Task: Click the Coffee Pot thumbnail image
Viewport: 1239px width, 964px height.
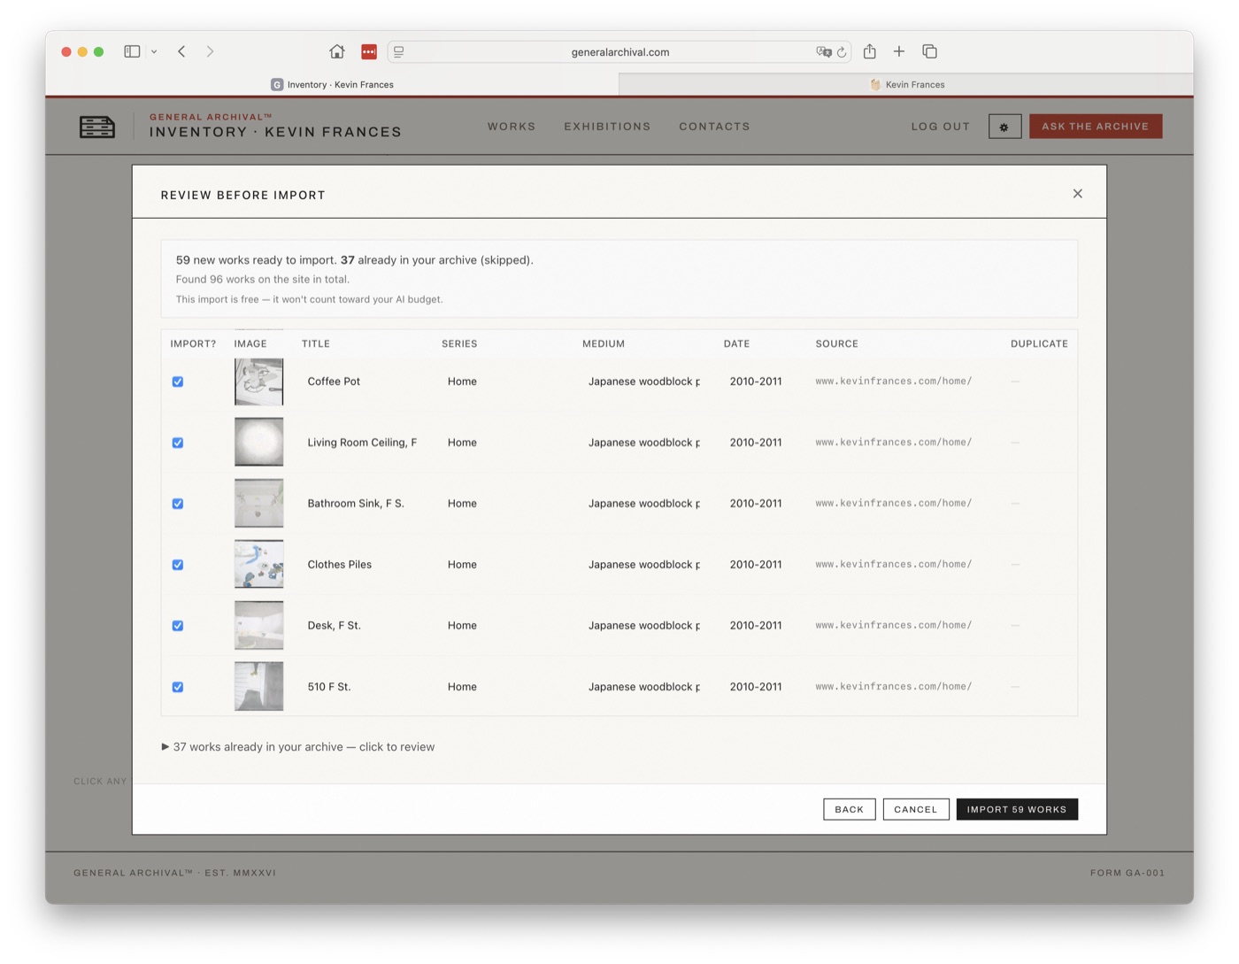Action: [258, 382]
